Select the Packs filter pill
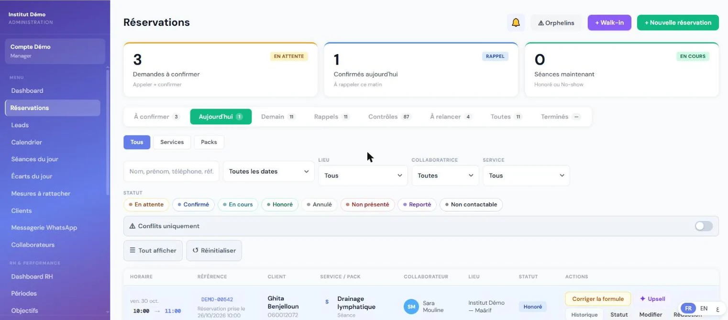The width and height of the screenshot is (728, 320). tap(209, 142)
